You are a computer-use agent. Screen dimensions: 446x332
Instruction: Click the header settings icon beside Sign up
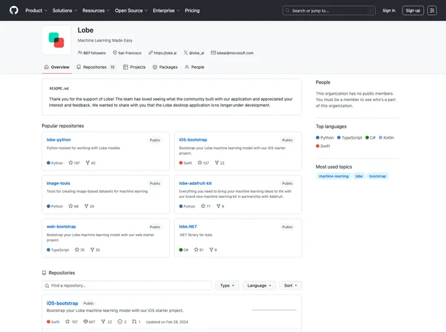(x=432, y=10)
